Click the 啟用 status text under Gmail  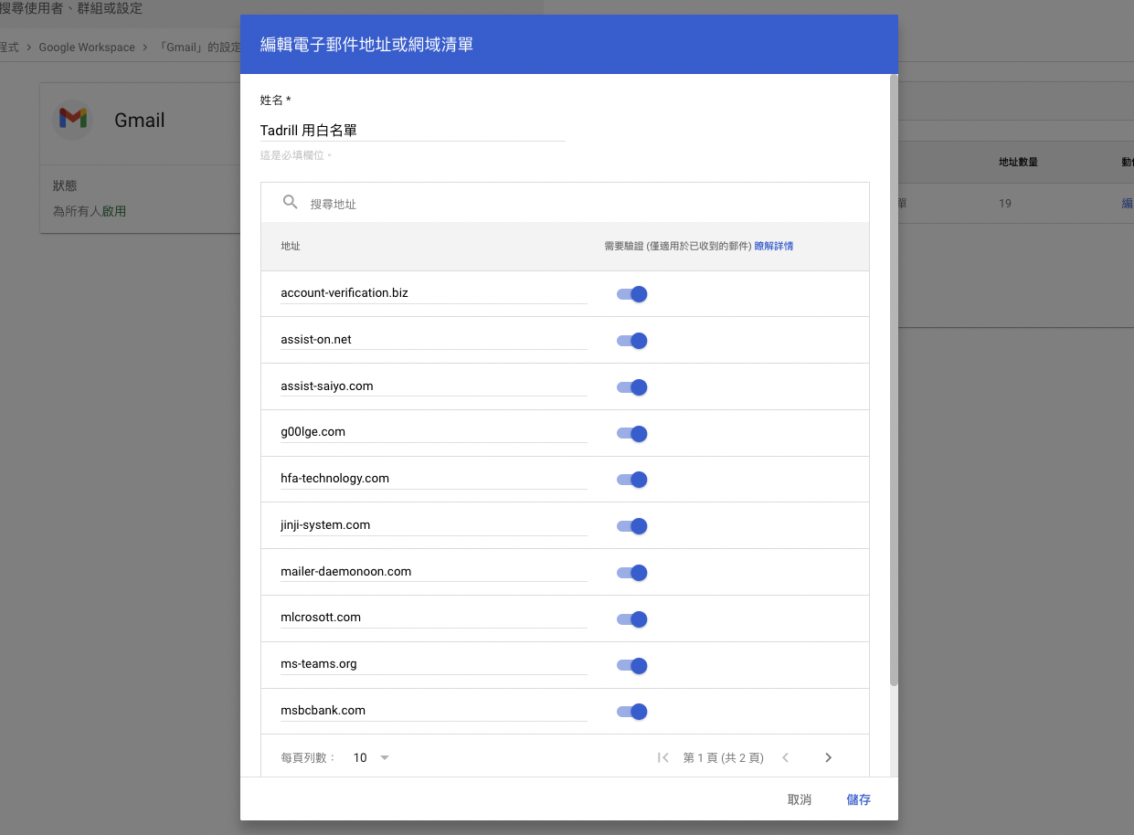114,211
